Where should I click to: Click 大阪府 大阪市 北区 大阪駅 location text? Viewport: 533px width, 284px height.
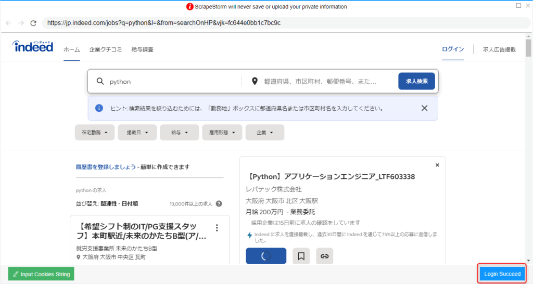pos(282,201)
